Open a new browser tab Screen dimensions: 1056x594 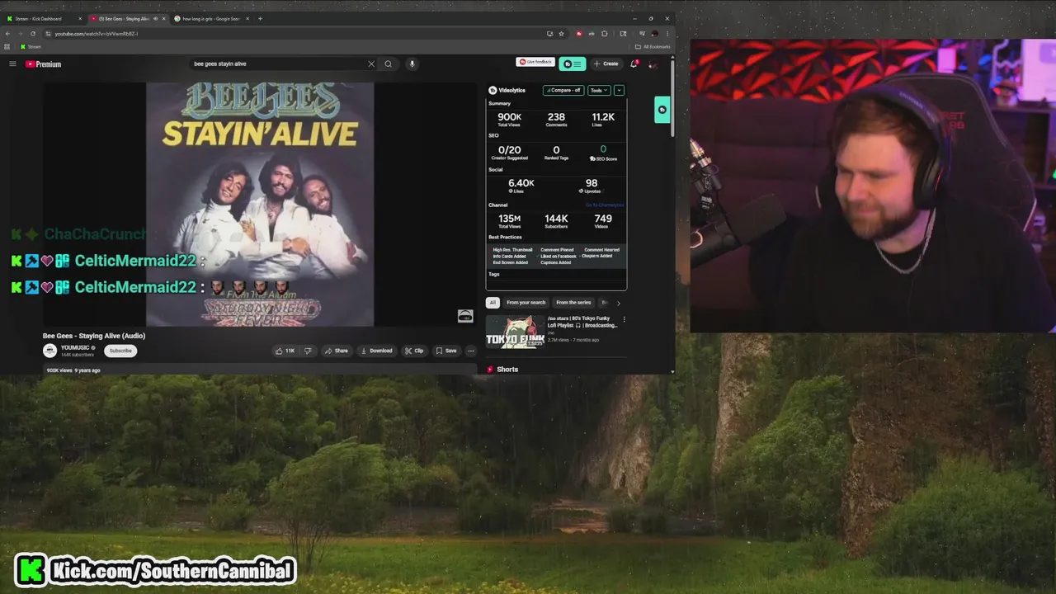tap(260, 18)
